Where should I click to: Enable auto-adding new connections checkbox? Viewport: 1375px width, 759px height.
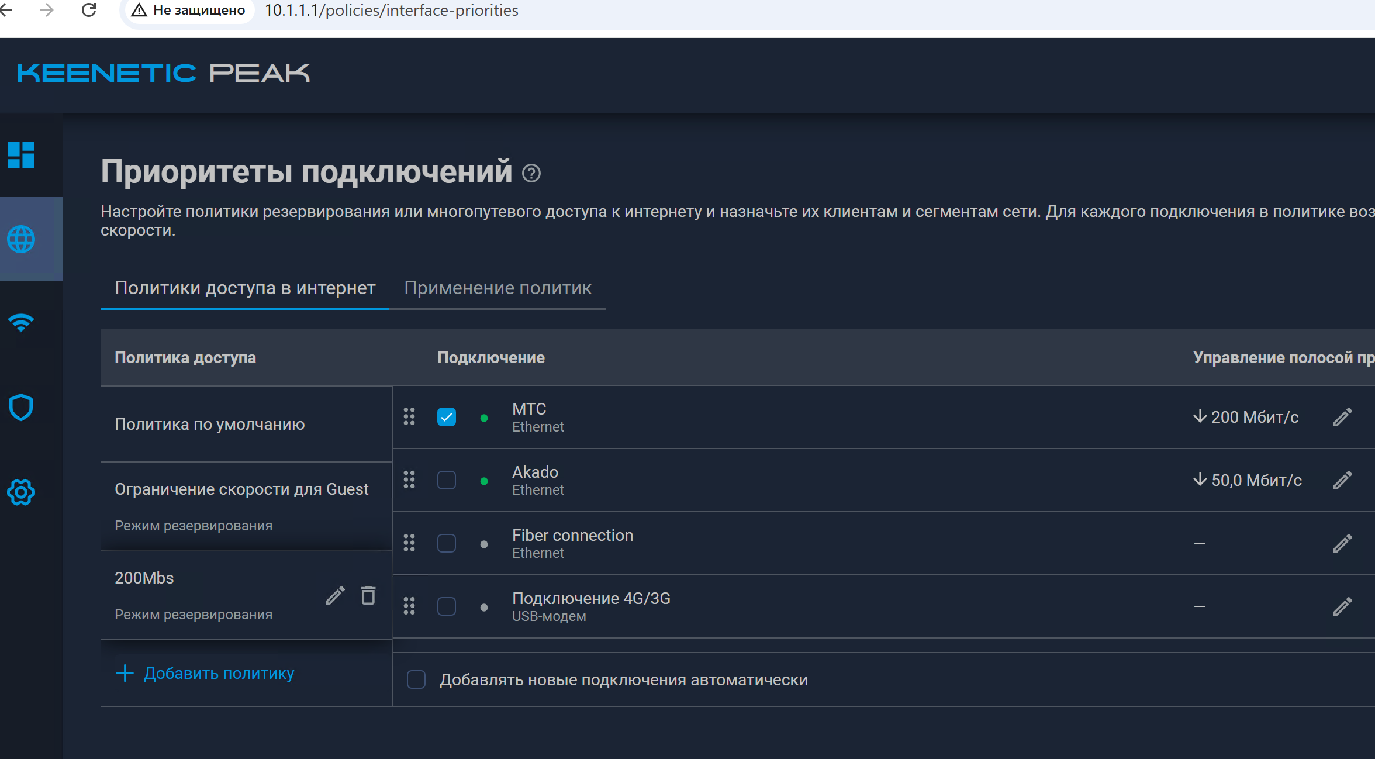click(x=416, y=679)
